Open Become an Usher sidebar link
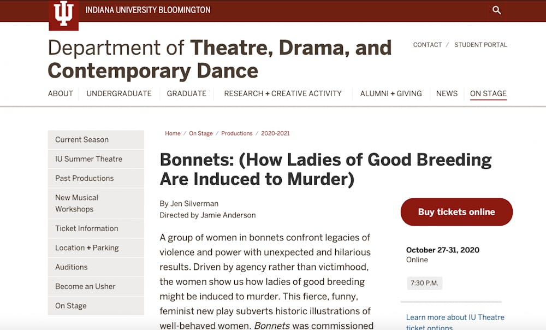 (96, 286)
